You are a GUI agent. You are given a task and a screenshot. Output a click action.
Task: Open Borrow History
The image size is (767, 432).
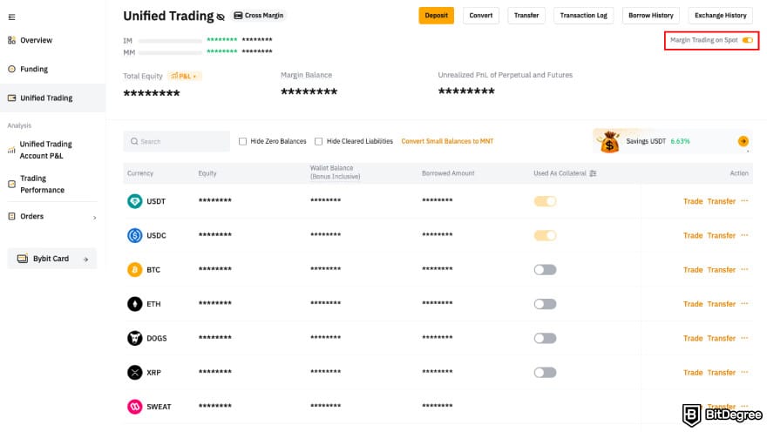651,16
